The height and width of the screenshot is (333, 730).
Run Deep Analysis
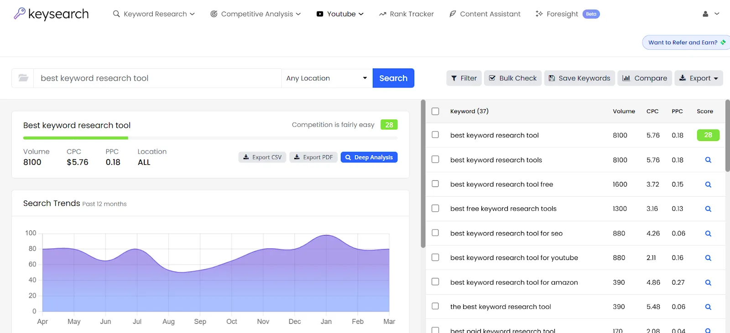[x=369, y=157]
